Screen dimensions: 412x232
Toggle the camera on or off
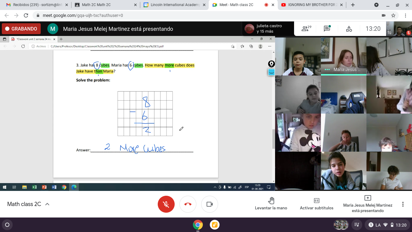210,204
